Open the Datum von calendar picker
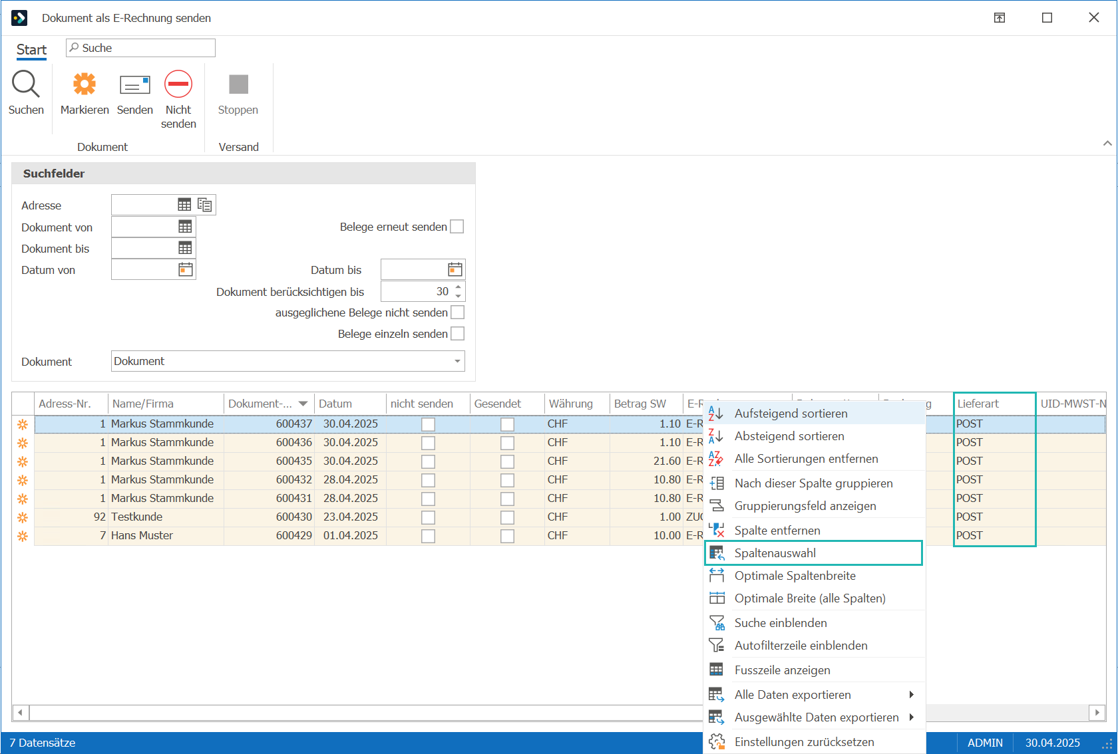The height and width of the screenshot is (754, 1118). [x=186, y=269]
